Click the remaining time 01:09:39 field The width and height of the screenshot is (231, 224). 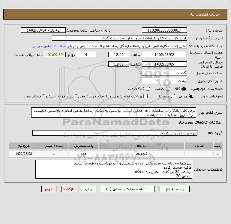(x=55, y=54)
